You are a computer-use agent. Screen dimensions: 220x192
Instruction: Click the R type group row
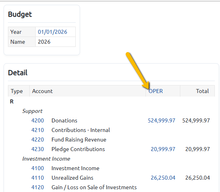[x=12, y=101]
